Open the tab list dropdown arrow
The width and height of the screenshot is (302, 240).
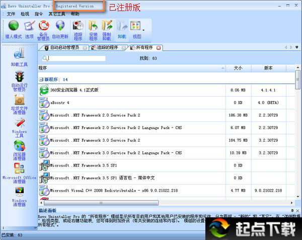coord(297,47)
